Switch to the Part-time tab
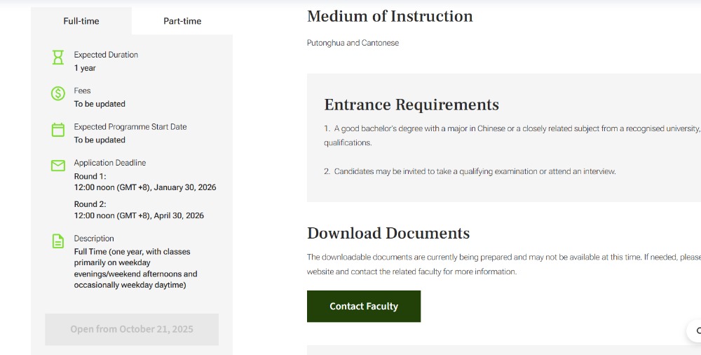Viewport: 701px width, 355px height. [x=182, y=21]
